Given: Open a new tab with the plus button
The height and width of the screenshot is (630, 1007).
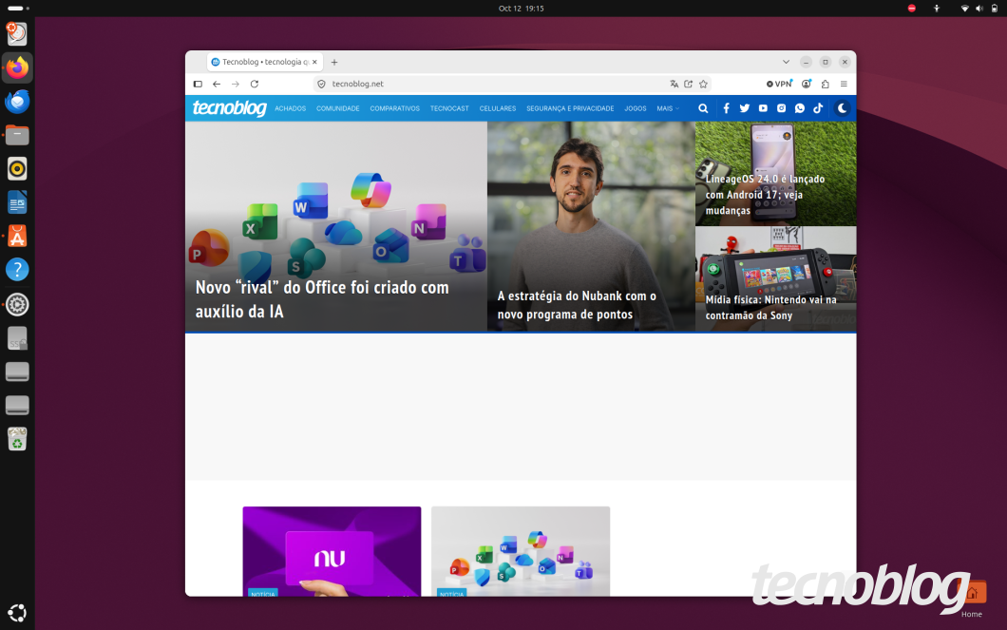Looking at the screenshot, I should point(334,63).
